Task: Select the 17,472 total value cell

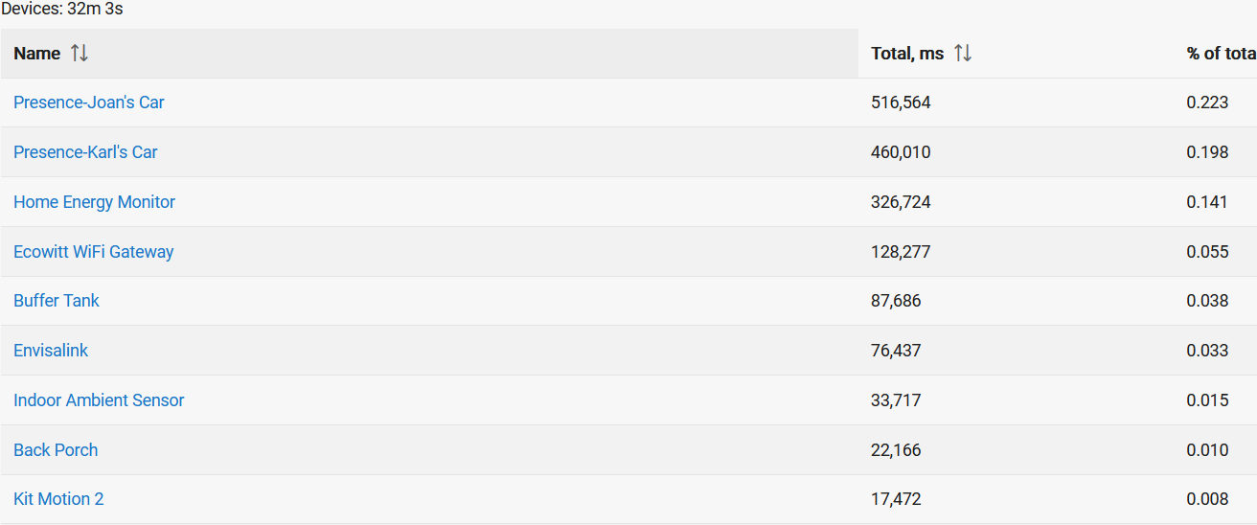Action: pos(896,499)
